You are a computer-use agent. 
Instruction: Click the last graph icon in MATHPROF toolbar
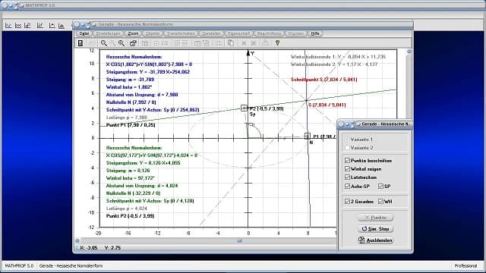pos(62,26)
